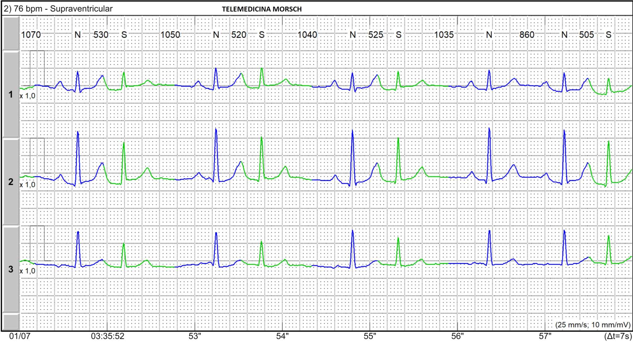Click the TELEMEDICINA MORSCH title
The image size is (633, 346).
(261, 9)
